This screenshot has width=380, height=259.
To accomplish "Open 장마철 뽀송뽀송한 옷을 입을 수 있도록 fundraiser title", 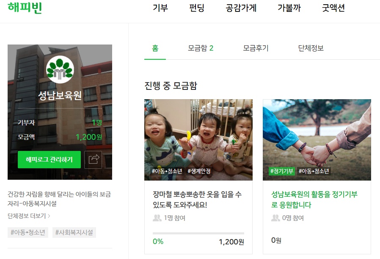I will click(x=197, y=200).
